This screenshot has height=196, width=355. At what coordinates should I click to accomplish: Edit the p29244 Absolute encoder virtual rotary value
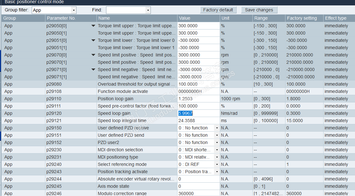pos(198,179)
